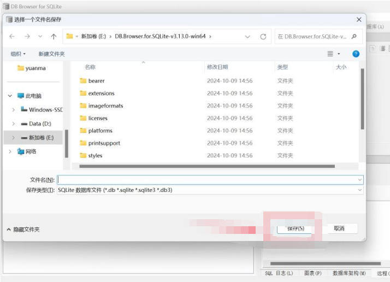The image size is (390, 282).
Task: Click 新建文件夹 to create a folder
Action: click(x=51, y=54)
